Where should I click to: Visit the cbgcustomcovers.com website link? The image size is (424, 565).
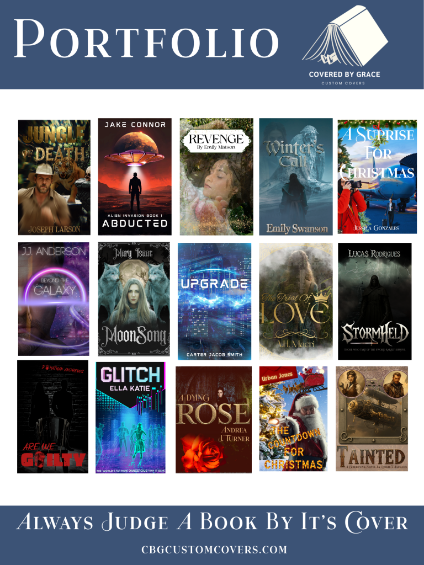(212, 550)
